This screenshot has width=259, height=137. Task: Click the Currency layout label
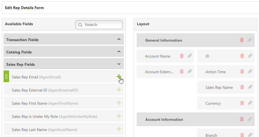(x=213, y=103)
